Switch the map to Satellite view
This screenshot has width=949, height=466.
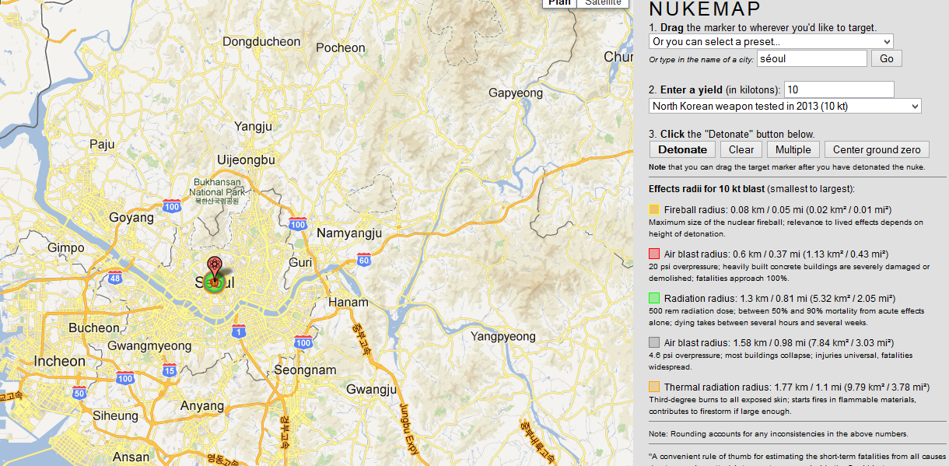click(x=604, y=2)
